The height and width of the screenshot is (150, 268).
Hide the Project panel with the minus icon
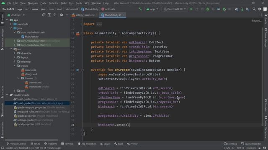point(67,15)
